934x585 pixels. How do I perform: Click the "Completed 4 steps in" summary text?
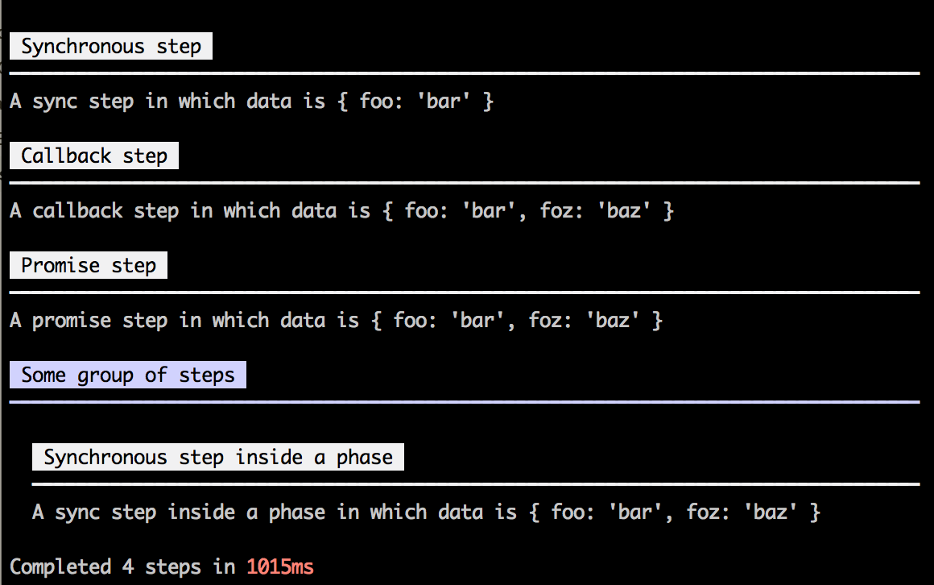click(122, 567)
